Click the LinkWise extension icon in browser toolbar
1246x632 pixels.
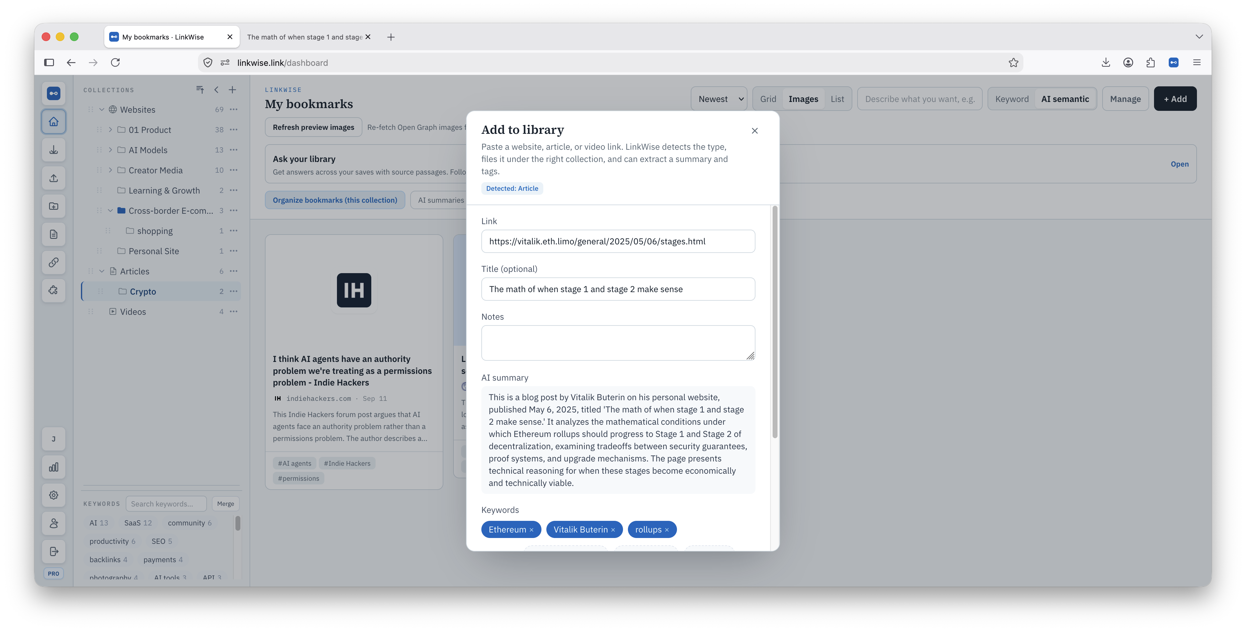point(1173,63)
